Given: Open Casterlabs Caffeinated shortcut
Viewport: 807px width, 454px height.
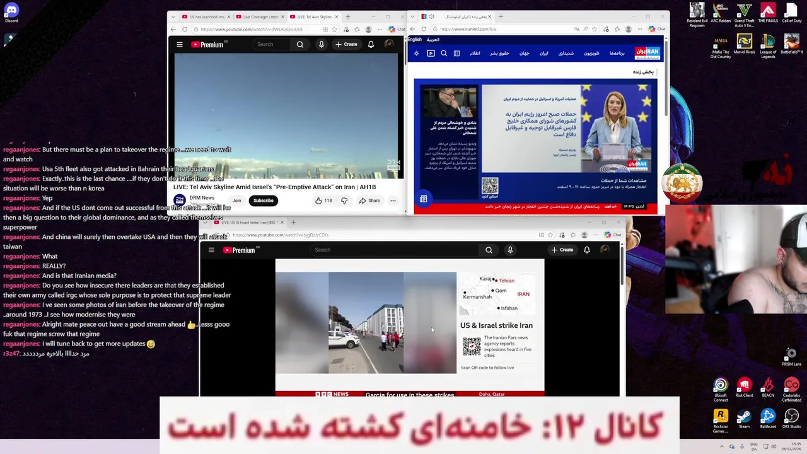Looking at the screenshot, I should point(791,389).
